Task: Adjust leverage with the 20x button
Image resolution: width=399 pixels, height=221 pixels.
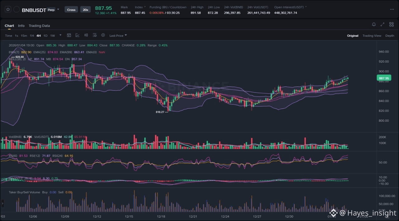Action: 85,10
